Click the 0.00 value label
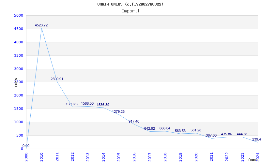This screenshot has width=261, height=163. [x=26, y=146]
